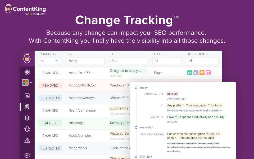Image resolution: width=254 pixels, height=159 pixels.
Task: Click the orange diamond segment badge
Action: pos(202,73)
